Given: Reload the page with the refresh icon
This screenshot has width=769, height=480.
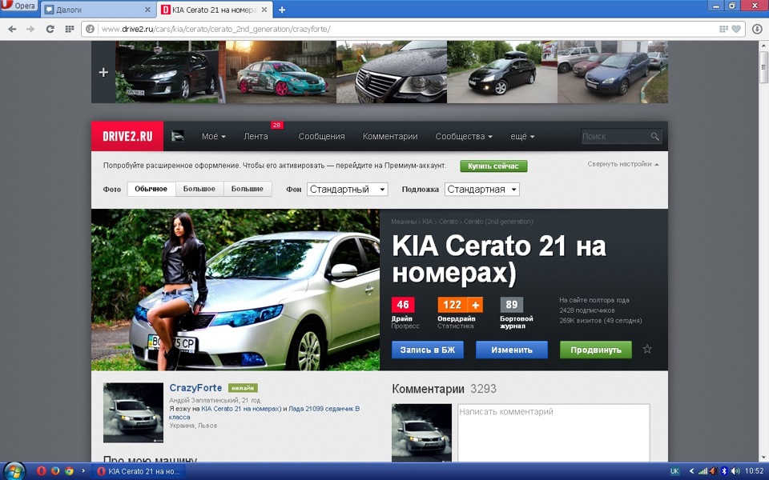Looking at the screenshot, I should [50, 29].
